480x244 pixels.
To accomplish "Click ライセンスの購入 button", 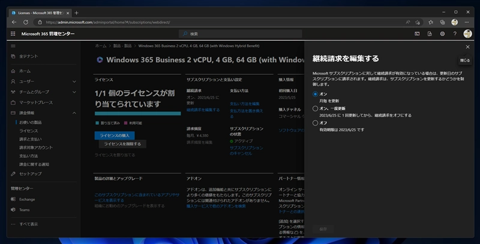I will [115, 135].
